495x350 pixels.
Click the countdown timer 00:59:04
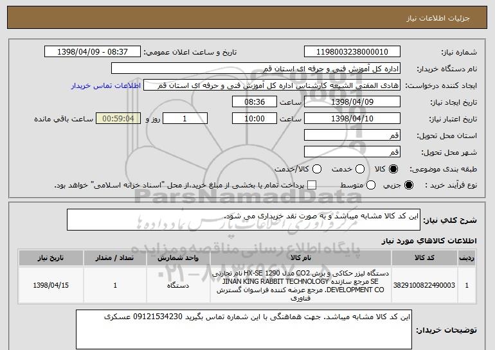(x=118, y=119)
